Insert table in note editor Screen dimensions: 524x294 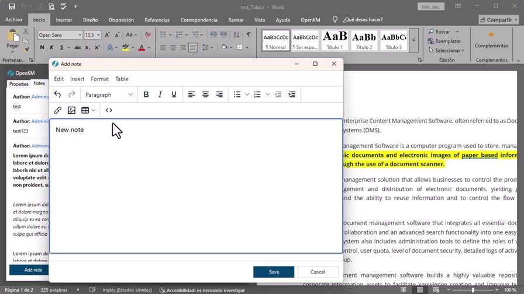pyautogui.click(x=85, y=110)
